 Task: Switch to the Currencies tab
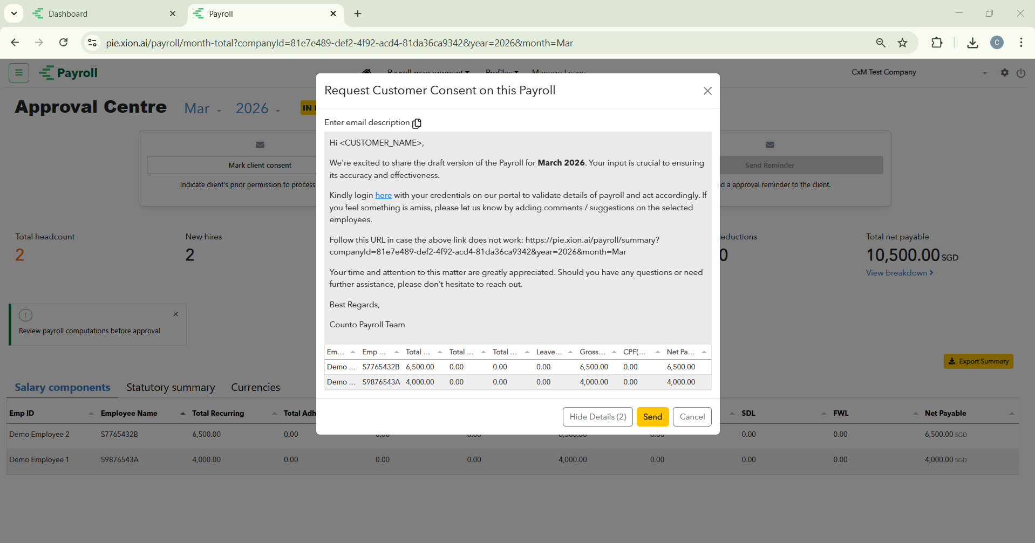[x=255, y=387]
